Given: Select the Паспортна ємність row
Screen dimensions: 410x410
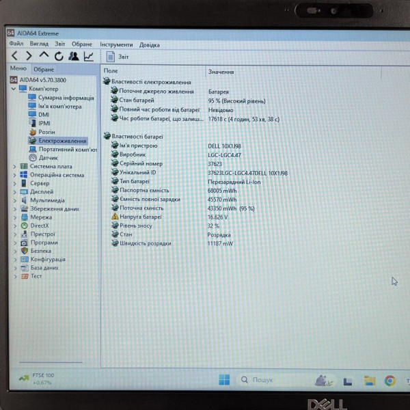Looking at the screenshot, I should [x=174, y=191].
